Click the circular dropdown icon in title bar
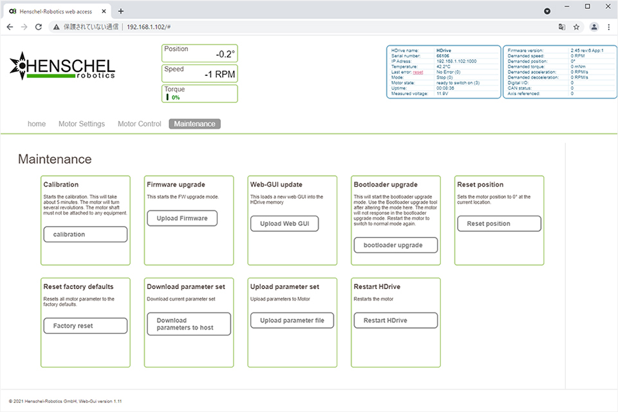 (547, 11)
